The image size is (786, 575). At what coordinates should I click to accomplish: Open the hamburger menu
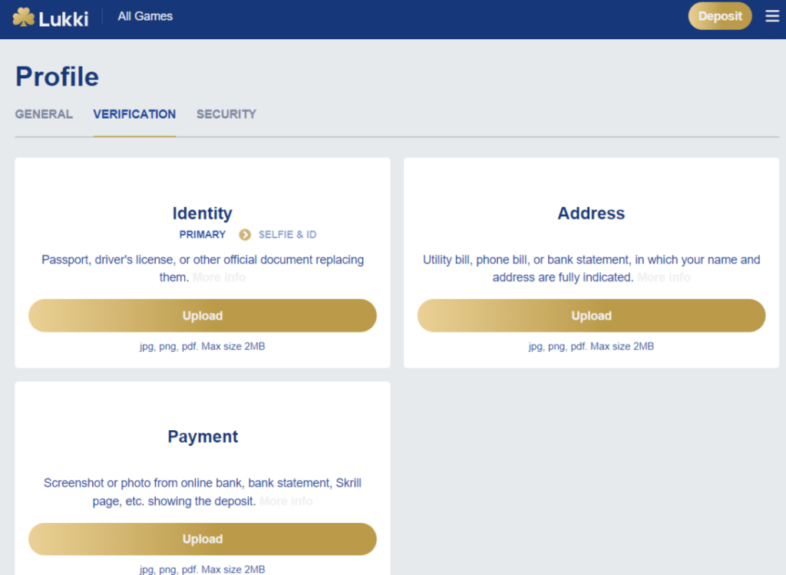(772, 16)
